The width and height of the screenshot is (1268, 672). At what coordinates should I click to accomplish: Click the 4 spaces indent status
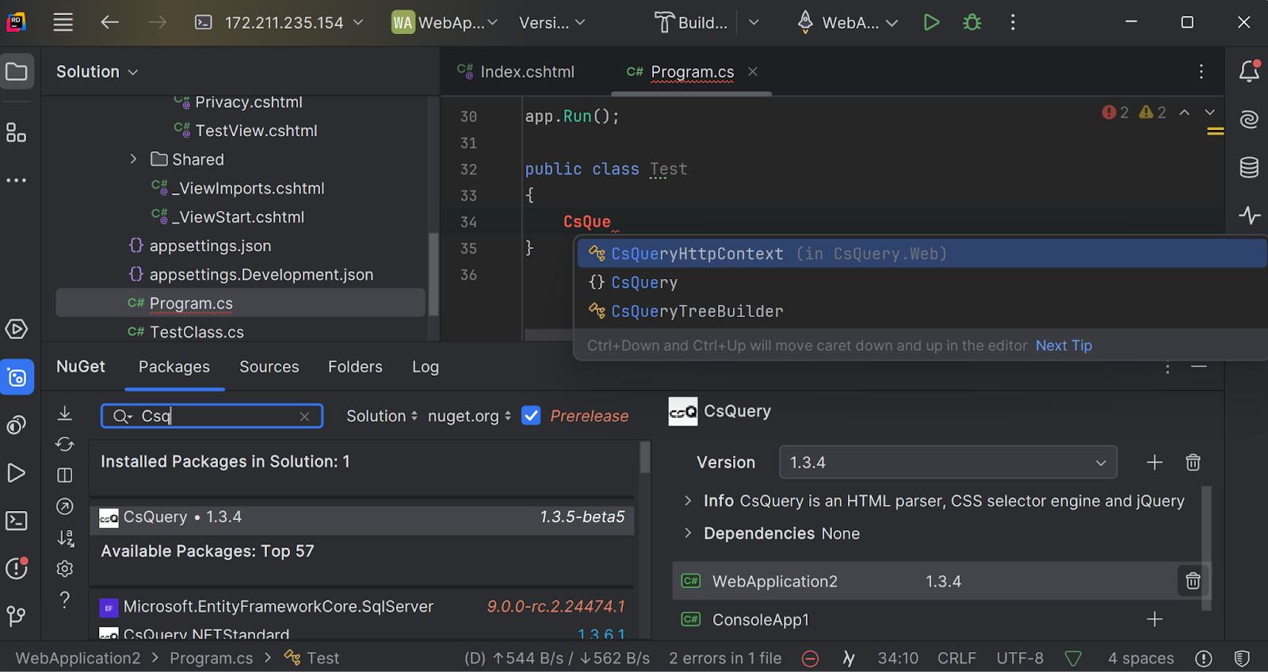click(x=1141, y=658)
